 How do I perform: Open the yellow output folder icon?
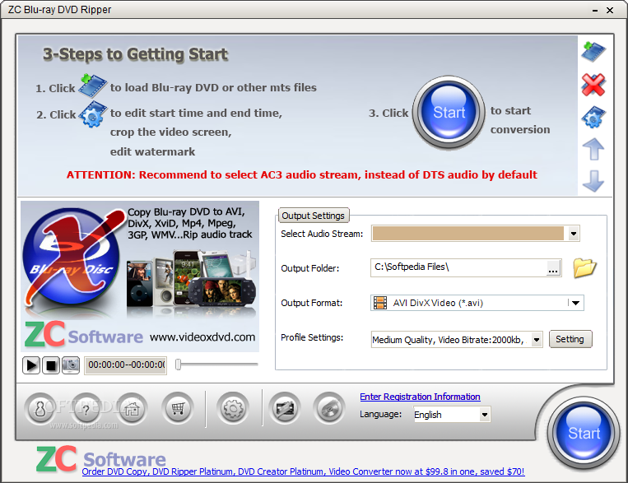coord(584,267)
